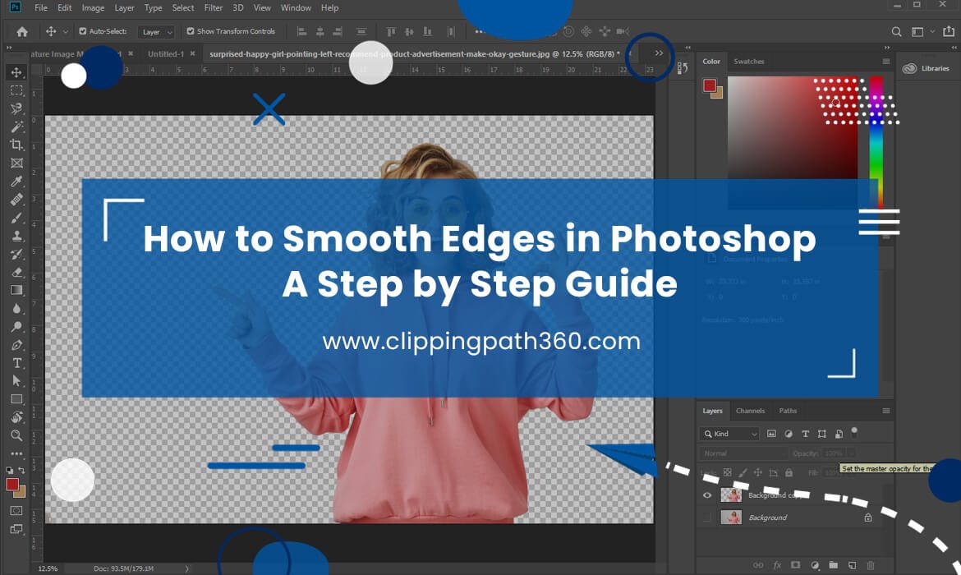Select the Brush tool
This screenshot has height=575, width=961.
tap(16, 218)
